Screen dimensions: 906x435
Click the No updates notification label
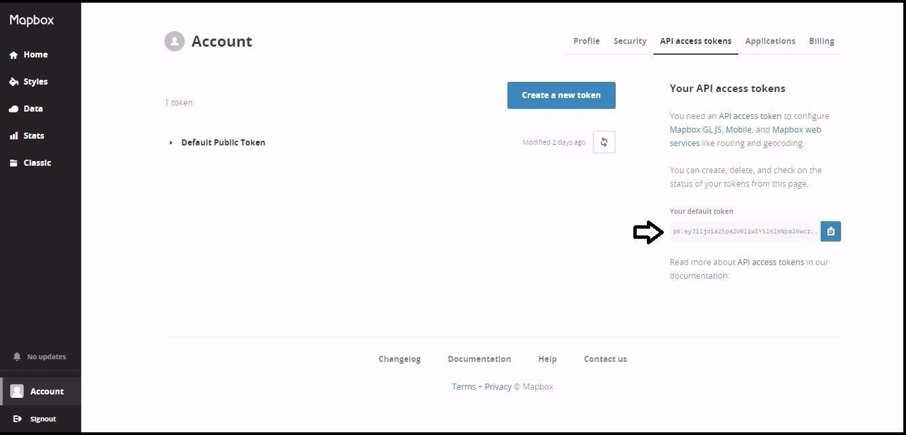(47, 357)
